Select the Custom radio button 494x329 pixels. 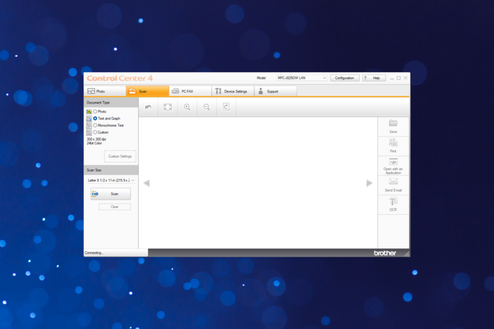(95, 132)
